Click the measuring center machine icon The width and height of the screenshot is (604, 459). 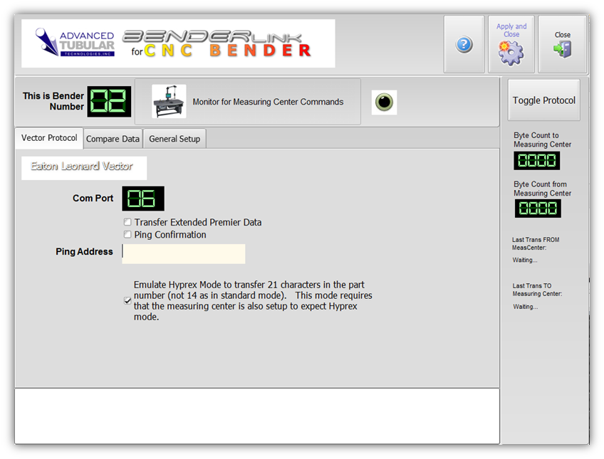click(x=169, y=102)
